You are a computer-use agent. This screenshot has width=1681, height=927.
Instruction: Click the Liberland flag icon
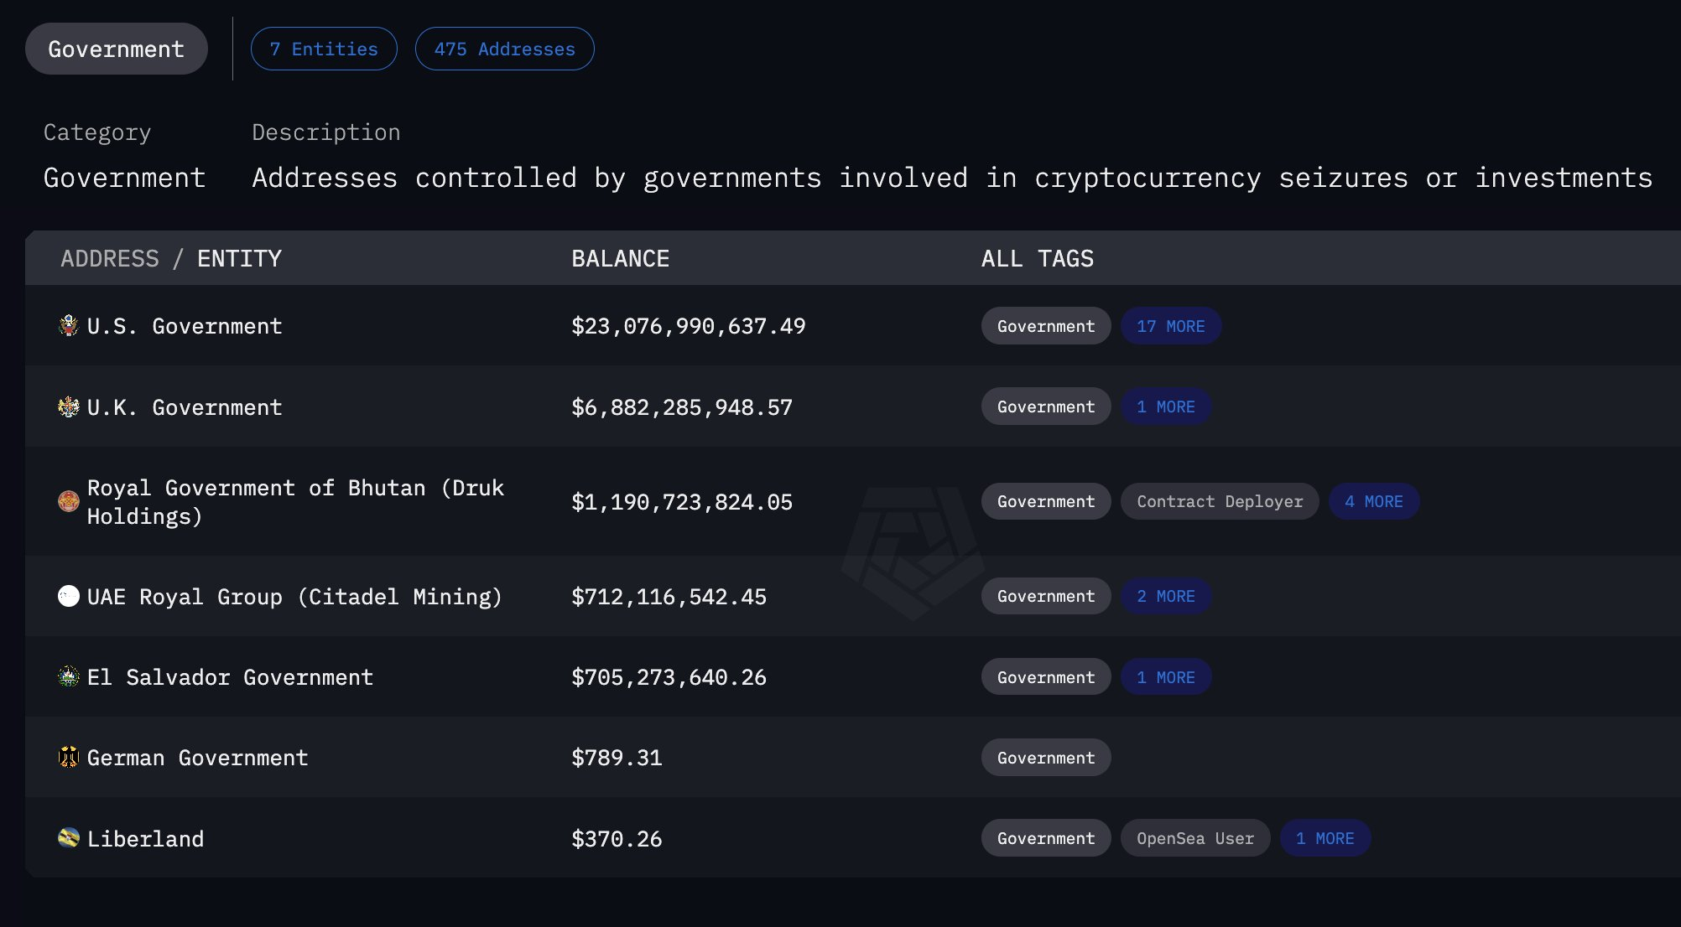[69, 837]
